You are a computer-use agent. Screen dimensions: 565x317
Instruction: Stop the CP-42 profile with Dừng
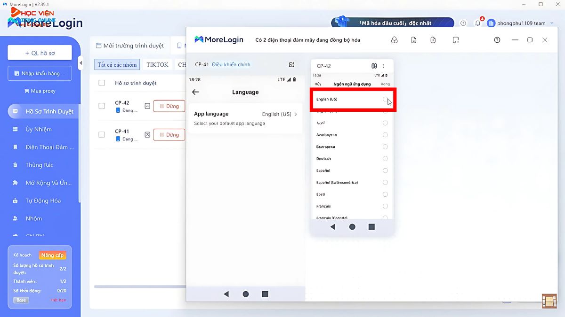169,106
